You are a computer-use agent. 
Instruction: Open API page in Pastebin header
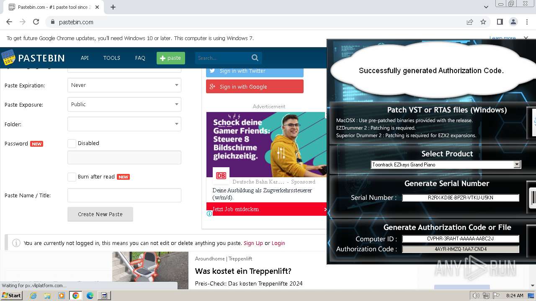85,58
